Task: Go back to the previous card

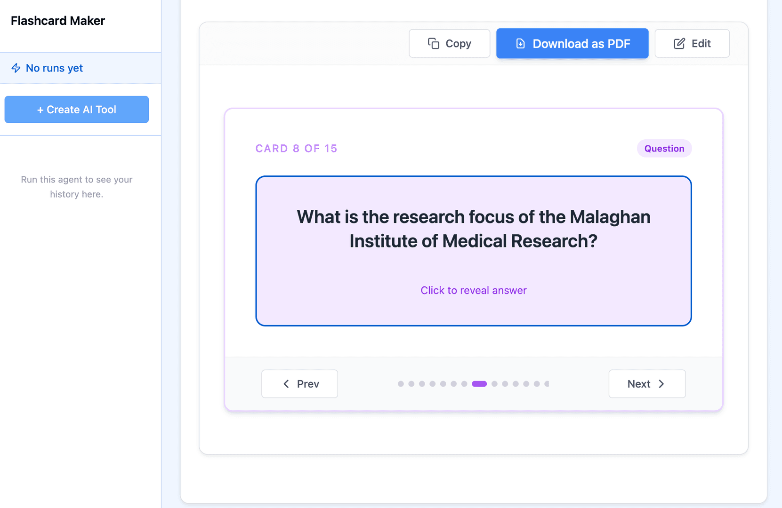Action: click(300, 384)
